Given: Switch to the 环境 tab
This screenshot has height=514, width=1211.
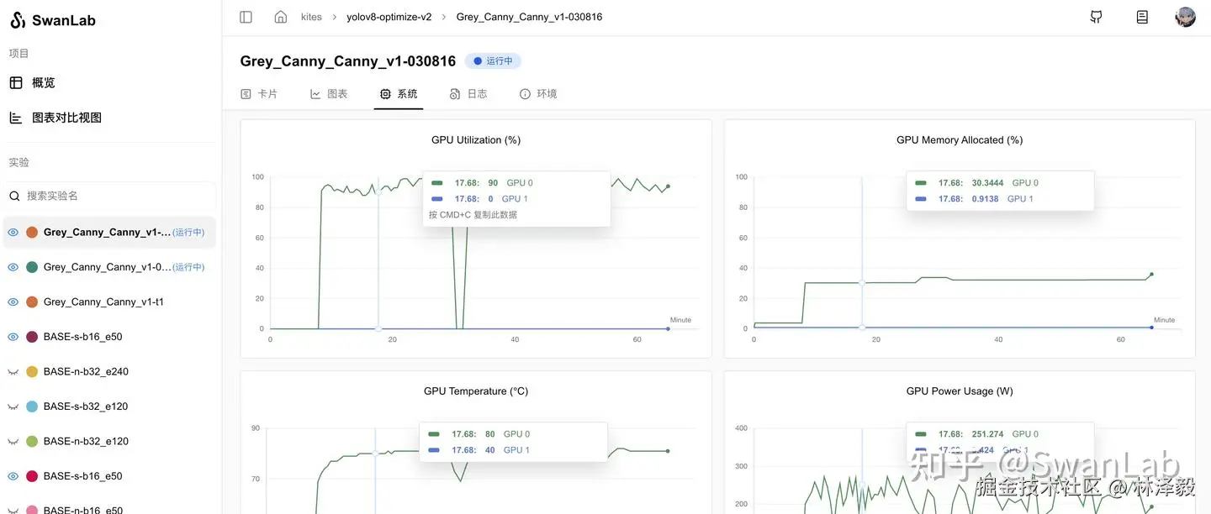Looking at the screenshot, I should coord(538,94).
